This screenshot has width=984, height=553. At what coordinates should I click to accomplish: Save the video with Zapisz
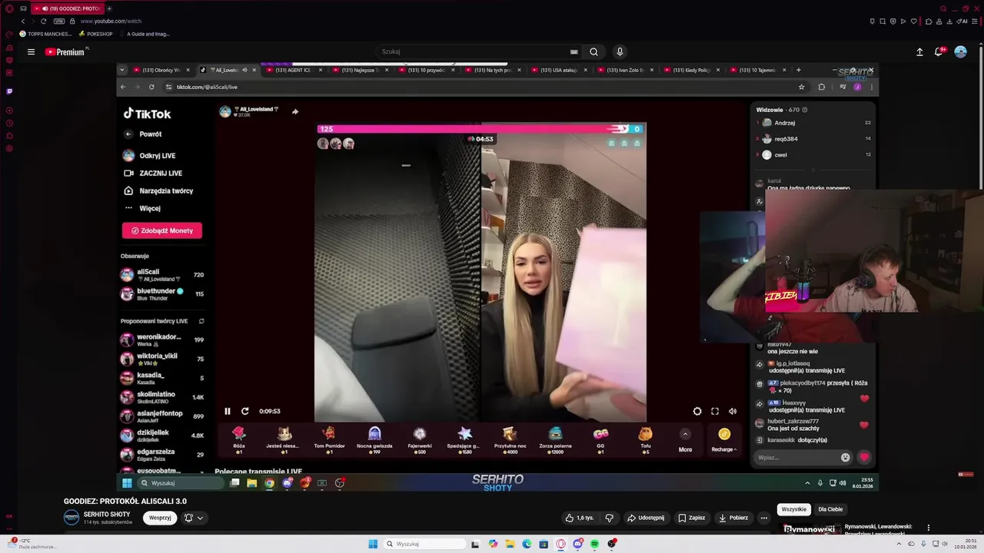(691, 518)
